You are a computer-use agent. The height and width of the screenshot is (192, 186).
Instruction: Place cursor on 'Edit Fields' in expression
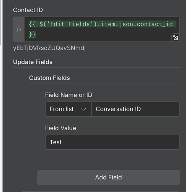70,24
